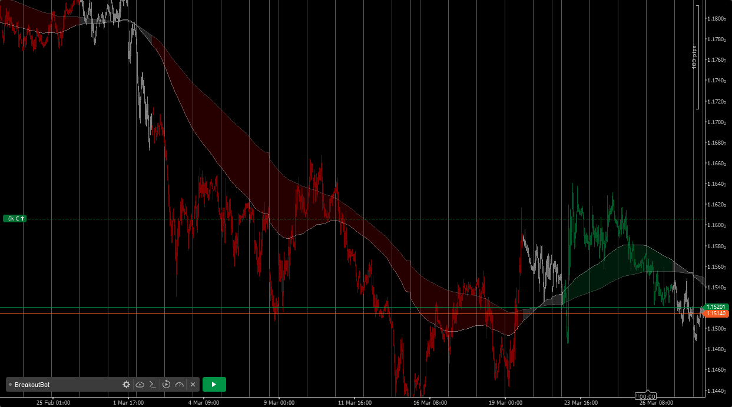Click the 25 Feb 01:00 time label
This screenshot has width=732, height=407.
[53, 403]
